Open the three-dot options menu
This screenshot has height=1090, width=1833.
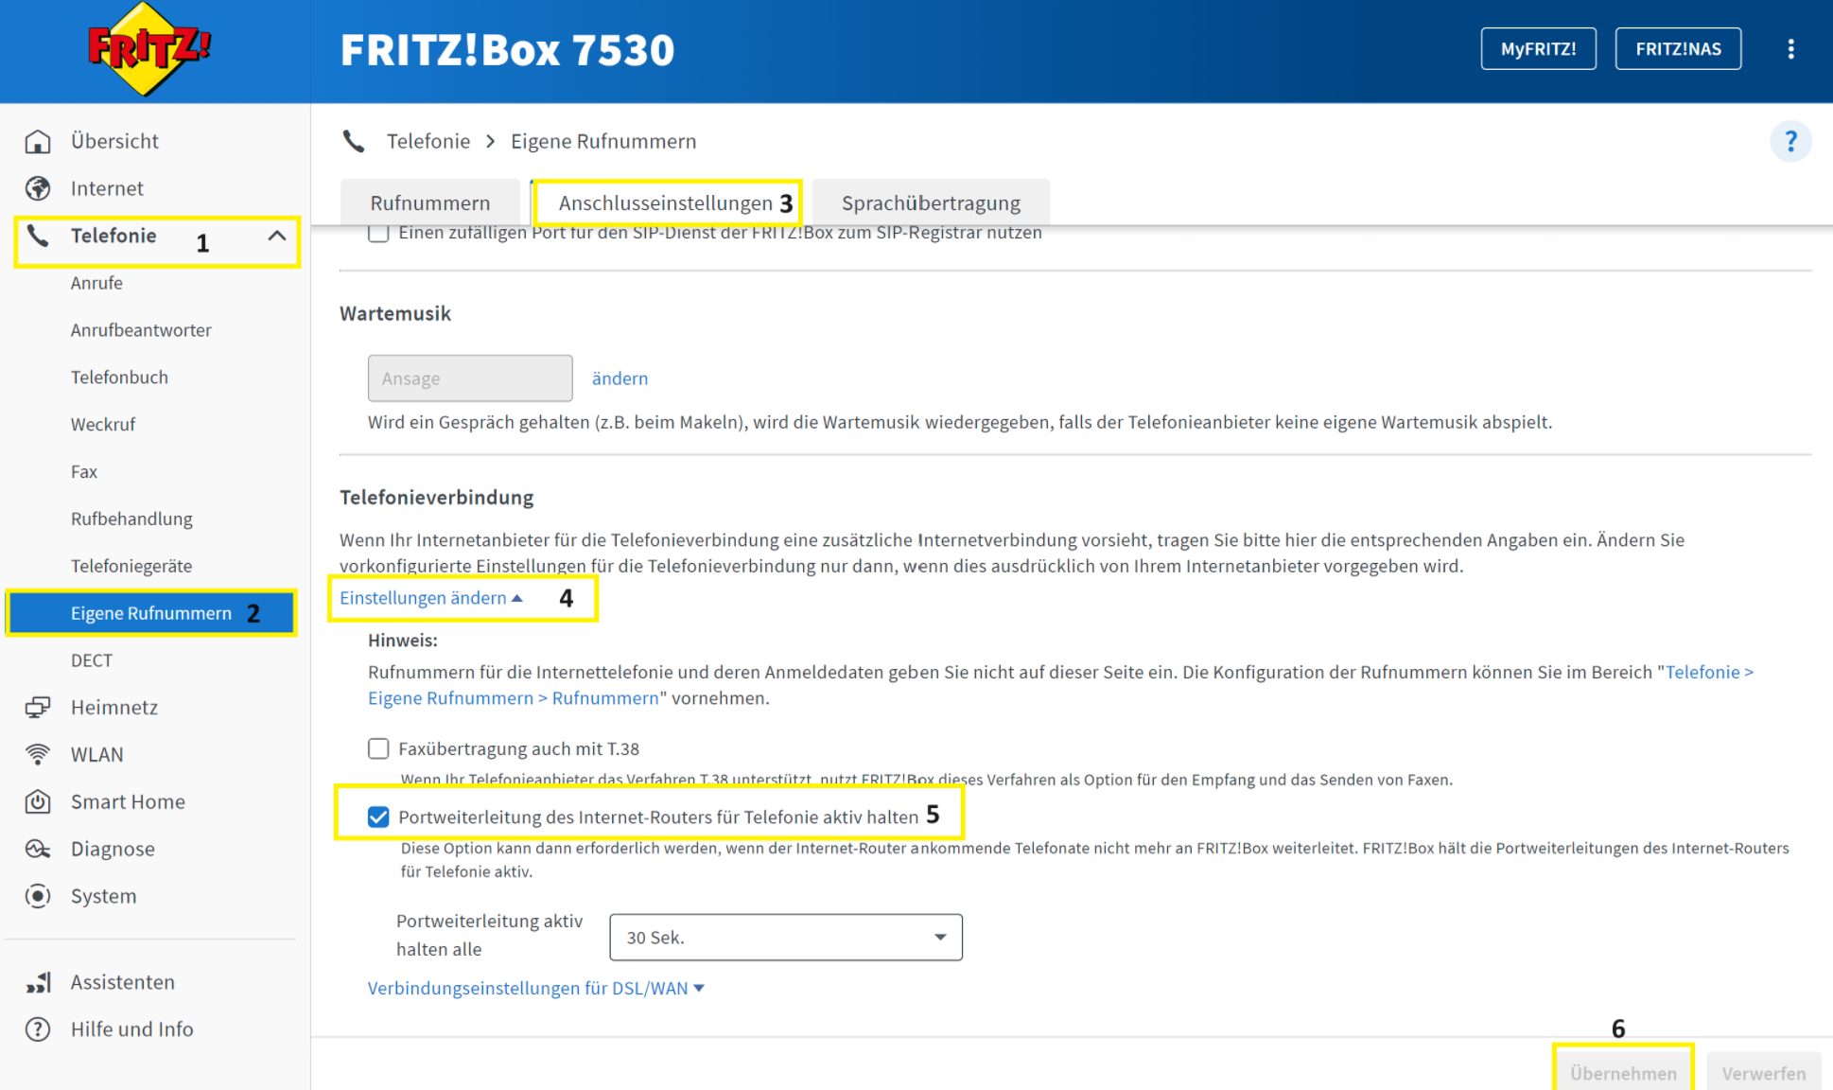click(x=1790, y=49)
